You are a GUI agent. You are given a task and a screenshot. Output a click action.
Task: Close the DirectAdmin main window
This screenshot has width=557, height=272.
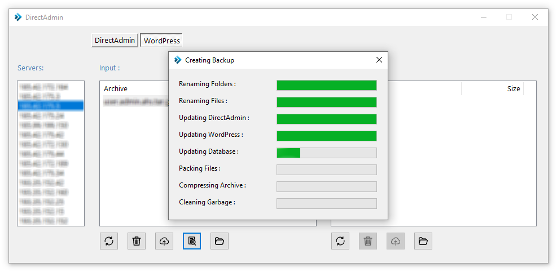[x=535, y=17]
